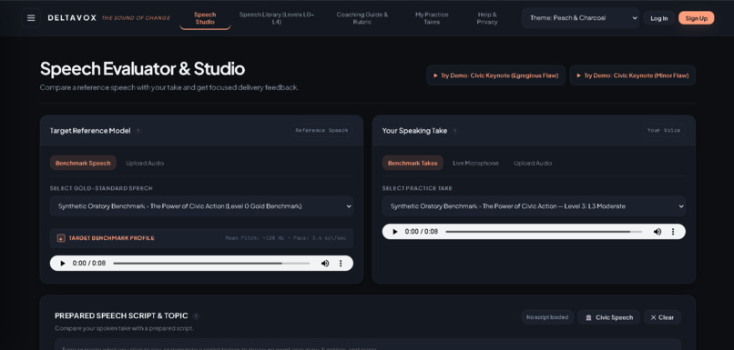Seek in the practice take progress bar

coord(544,232)
